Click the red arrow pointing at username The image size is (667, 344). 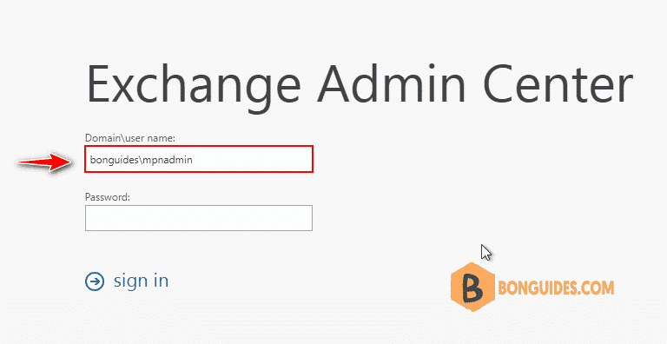43,161
